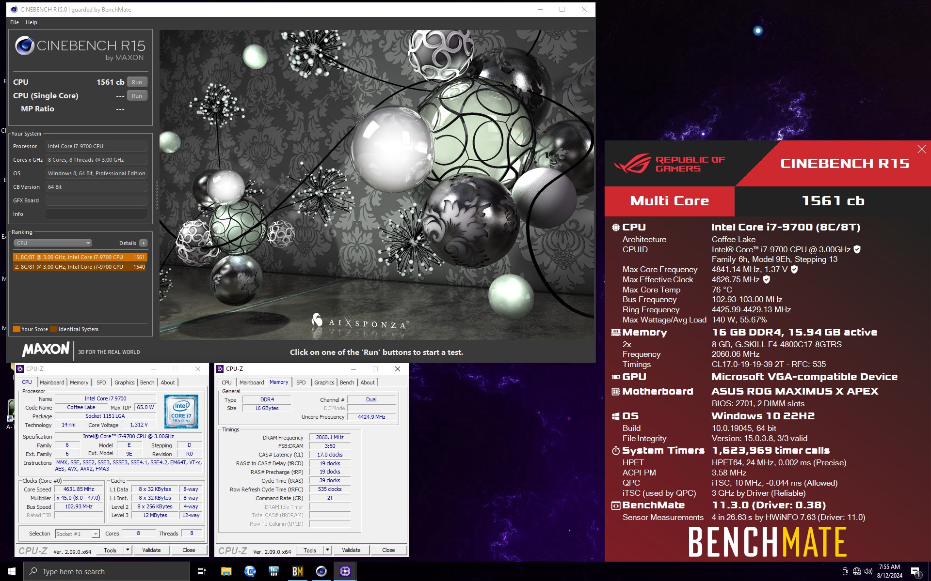Click the Intel Core i7 badge in CPU-Z
This screenshot has width=931, height=581.
[x=181, y=412]
